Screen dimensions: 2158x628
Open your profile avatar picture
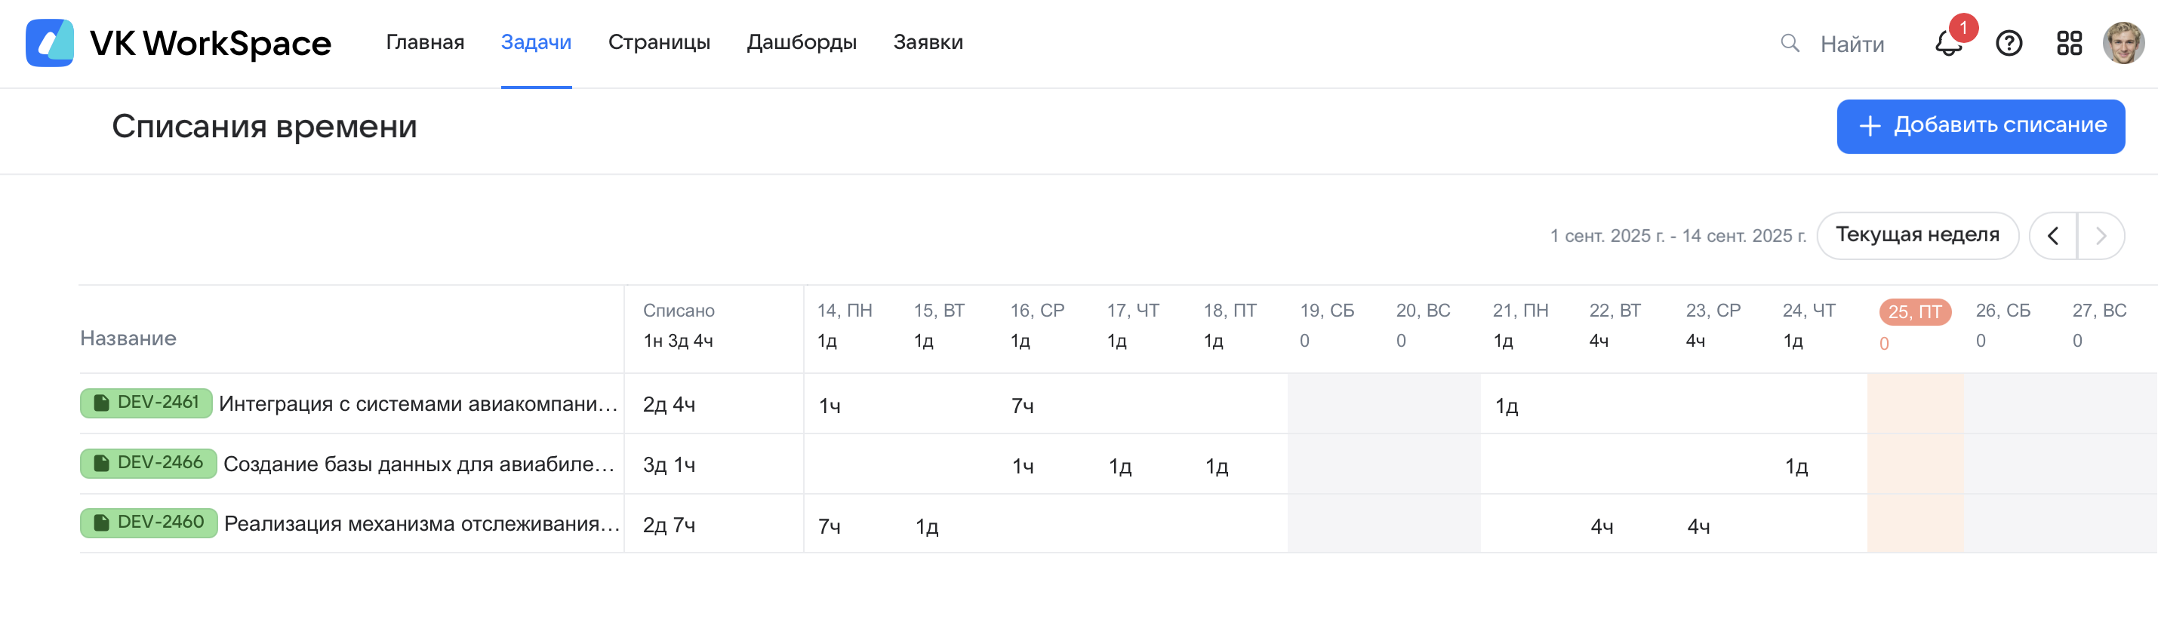pos(2126,44)
